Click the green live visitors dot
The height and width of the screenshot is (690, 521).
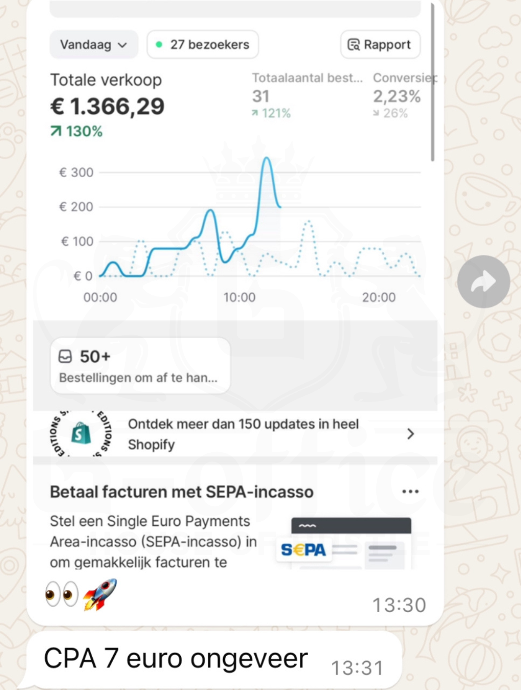(159, 45)
